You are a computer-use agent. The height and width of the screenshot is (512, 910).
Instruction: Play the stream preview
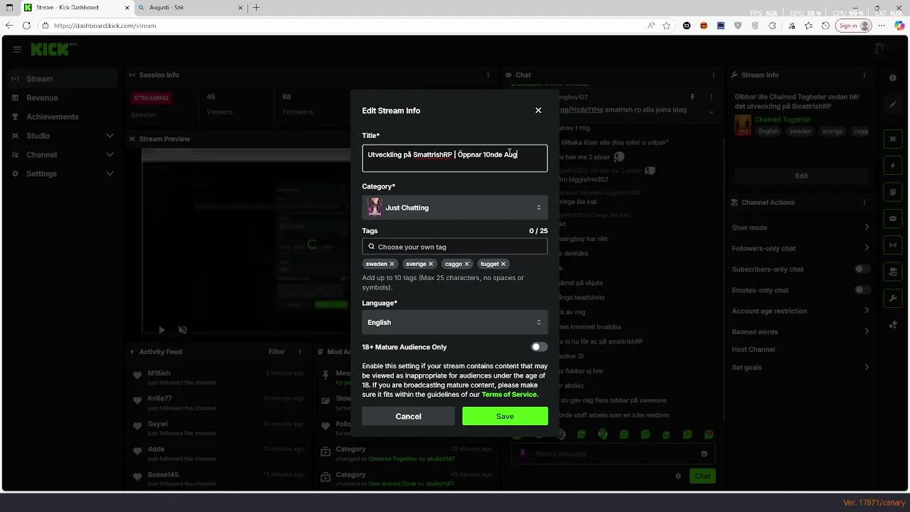pos(161,330)
